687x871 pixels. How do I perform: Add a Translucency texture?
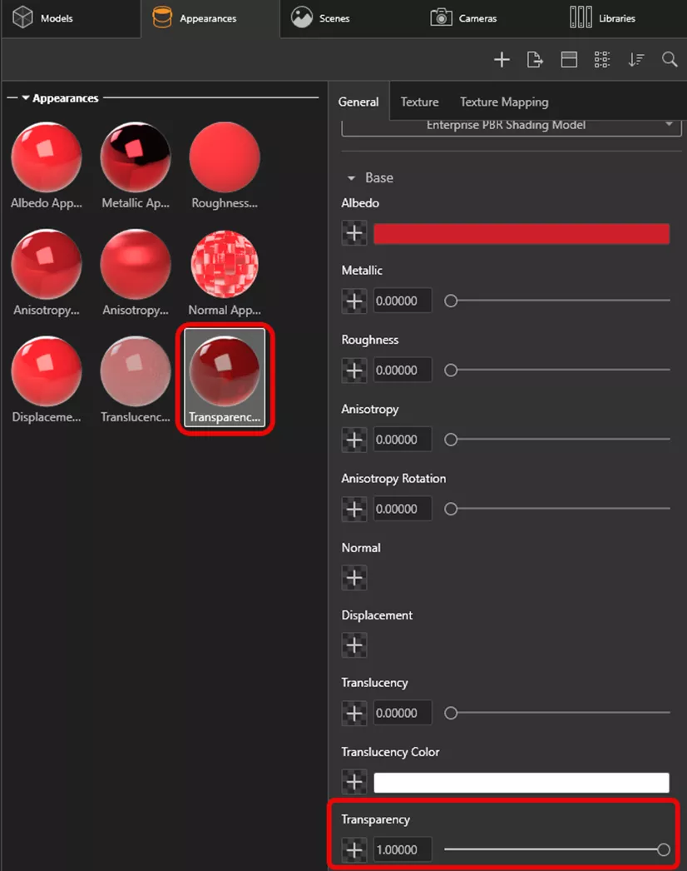point(353,713)
